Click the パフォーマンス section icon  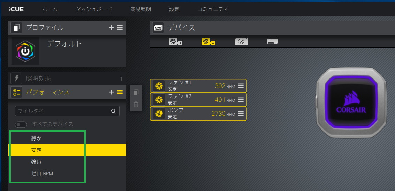[16, 92]
